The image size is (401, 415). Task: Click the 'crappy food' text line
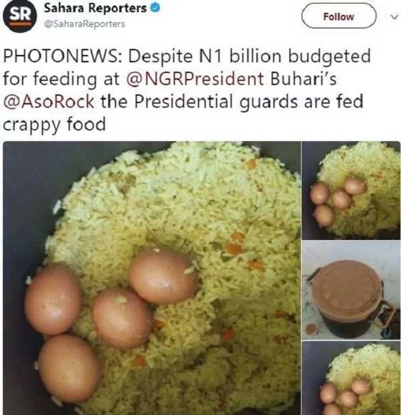point(54,124)
